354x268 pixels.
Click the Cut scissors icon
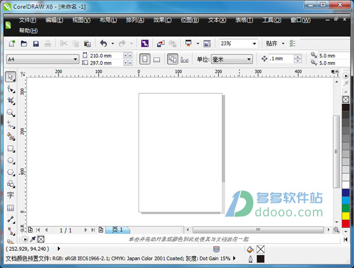pyautogui.click(x=64, y=43)
